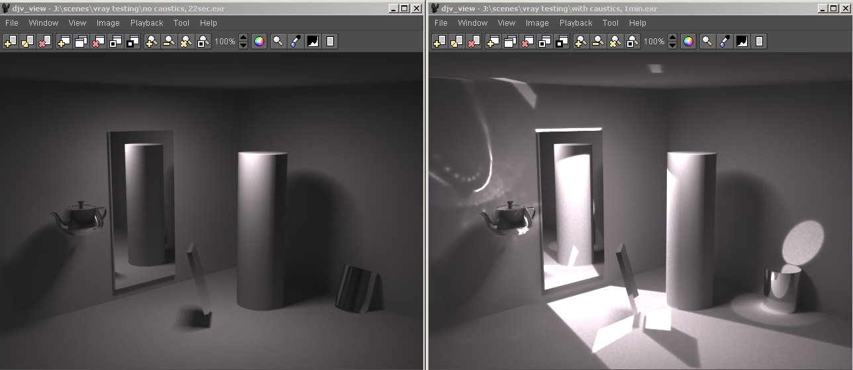The width and height of the screenshot is (853, 370).
Task: Click Open file icon in no caustics window
Action: click(10, 41)
